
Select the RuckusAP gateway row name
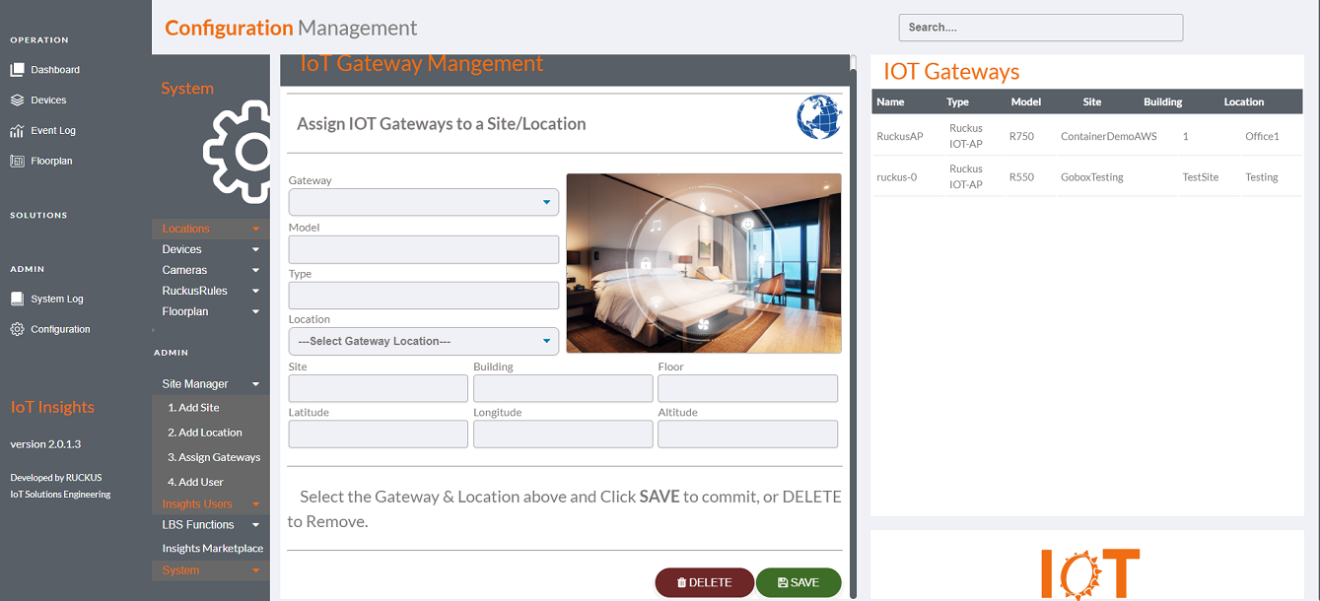pos(900,136)
